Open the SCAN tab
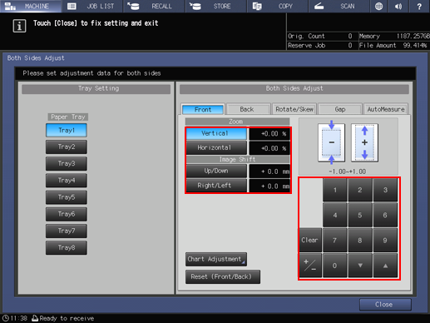430x323 pixels. click(x=339, y=6)
